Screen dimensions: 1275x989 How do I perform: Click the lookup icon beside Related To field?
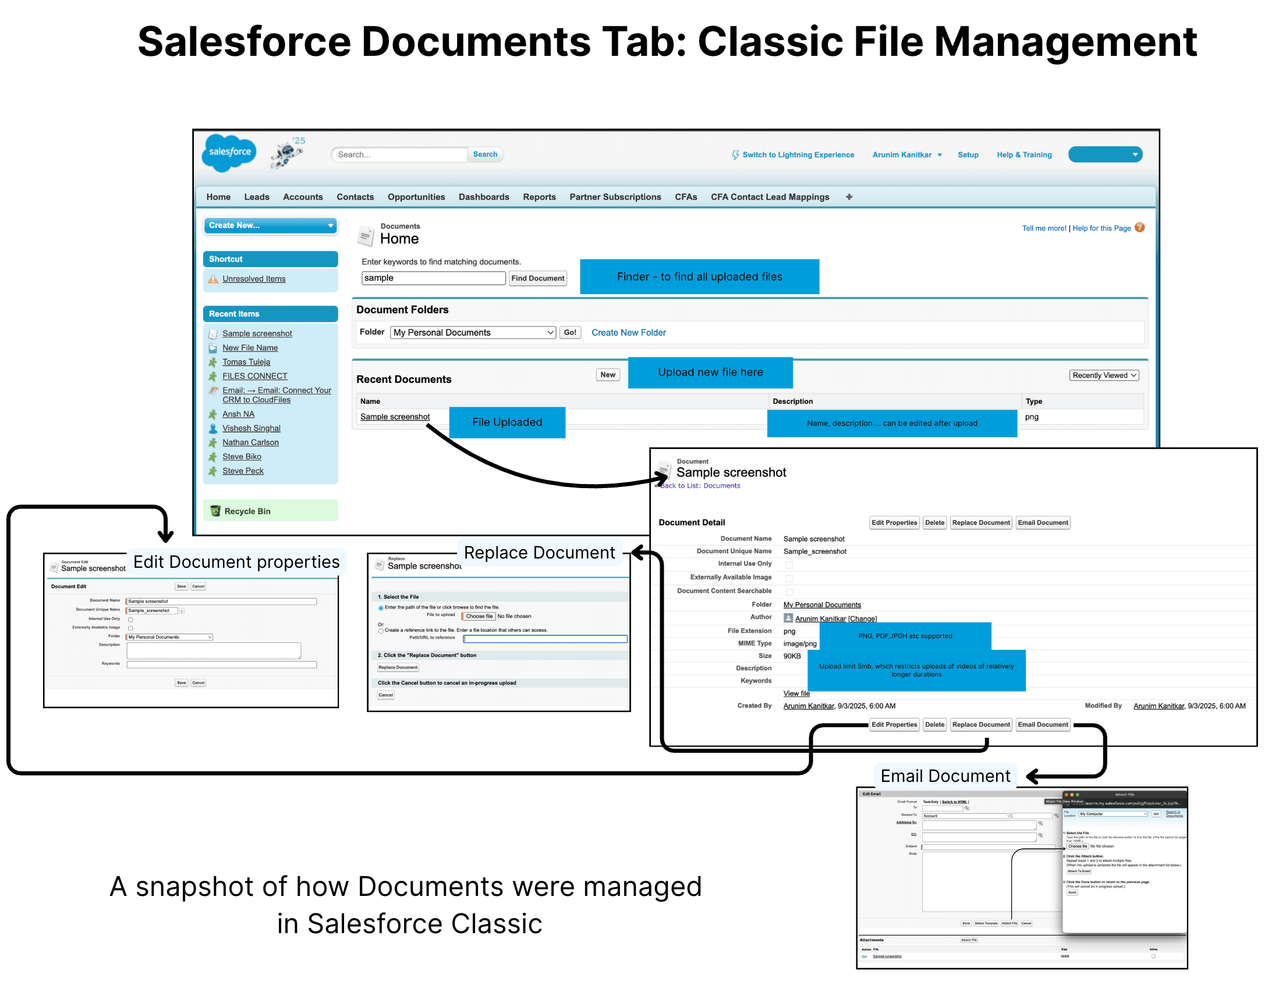click(x=1057, y=816)
